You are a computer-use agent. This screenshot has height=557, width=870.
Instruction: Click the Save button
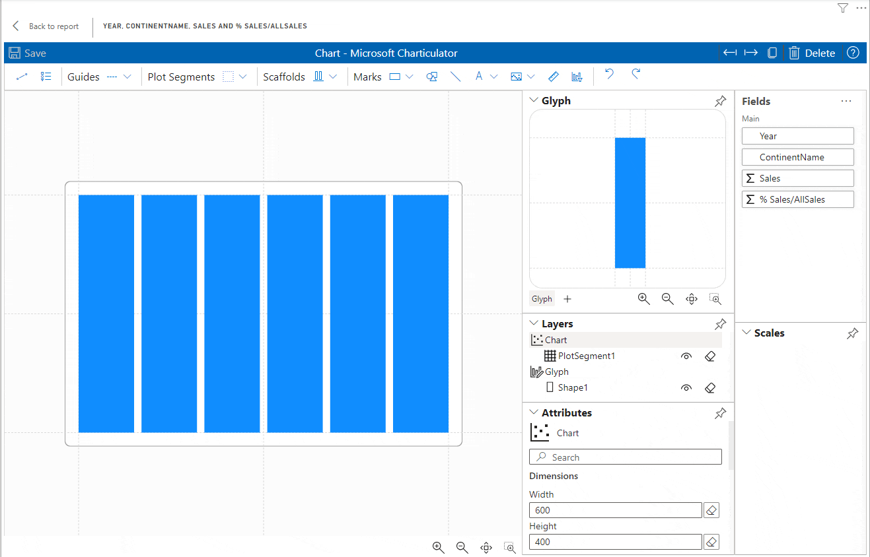coord(26,53)
